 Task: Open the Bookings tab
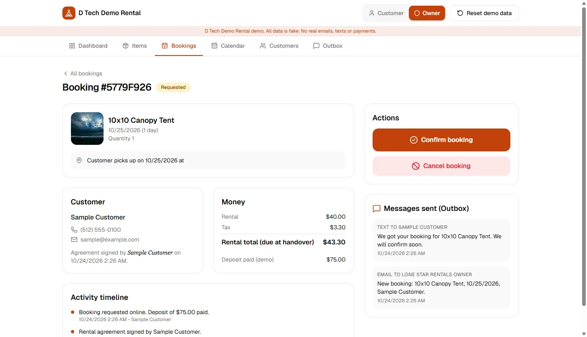(x=179, y=46)
